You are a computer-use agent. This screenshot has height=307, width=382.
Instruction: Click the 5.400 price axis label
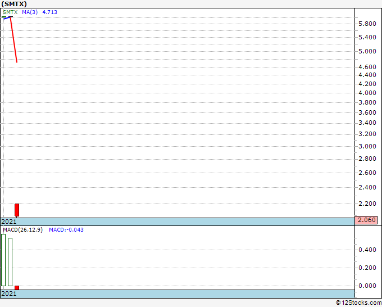click(x=367, y=37)
